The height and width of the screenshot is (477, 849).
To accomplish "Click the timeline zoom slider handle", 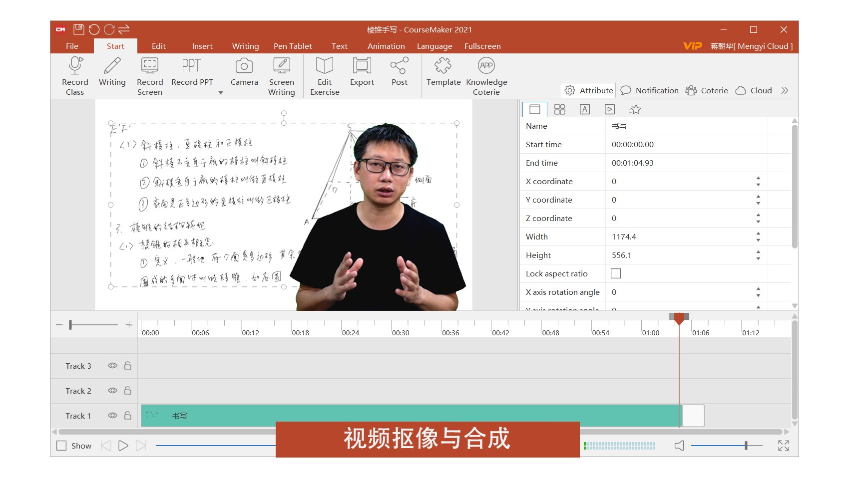I will click(70, 325).
